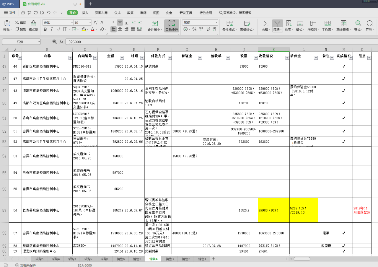Click the Merge and Center (合并居中) icon
The height and width of the screenshot is (267, 378).
click(x=154, y=24)
